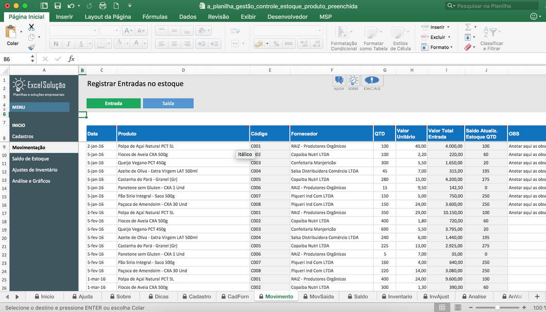Open Classificar e Filtrar menu
This screenshot has height=312, width=546.
[x=491, y=38]
